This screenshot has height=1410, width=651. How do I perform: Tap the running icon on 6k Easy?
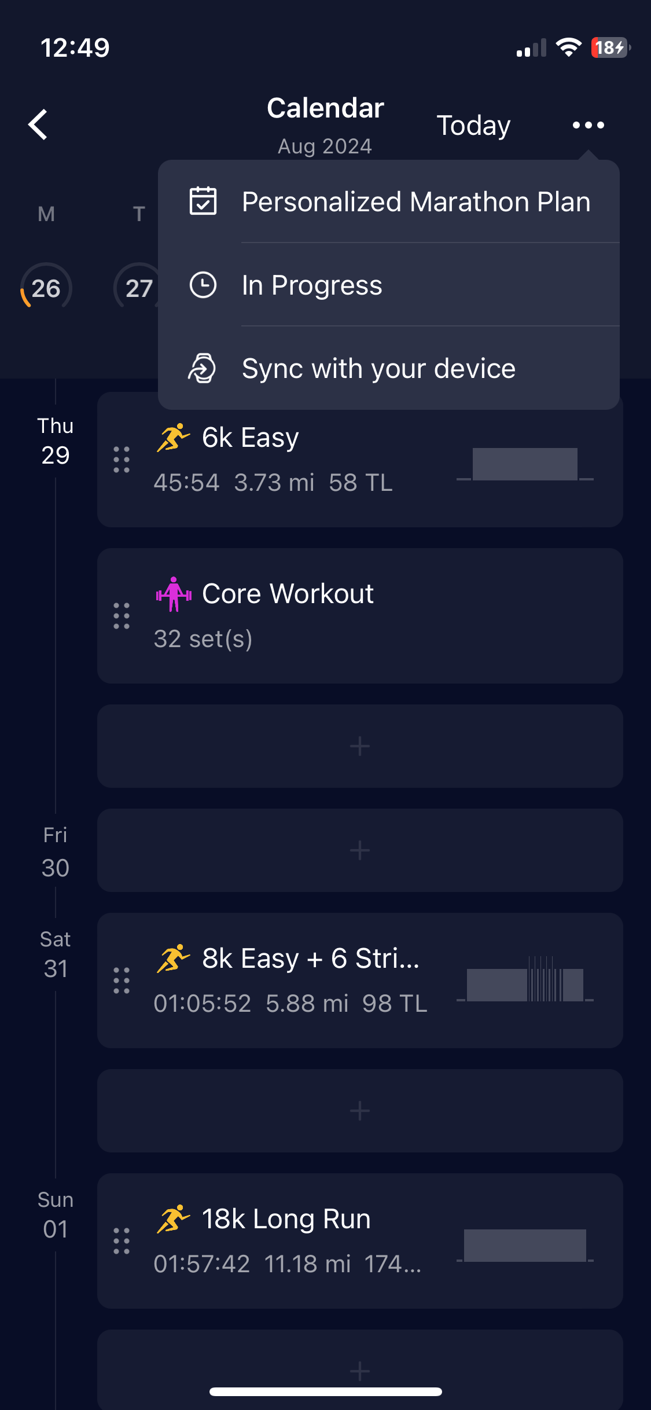point(172,437)
